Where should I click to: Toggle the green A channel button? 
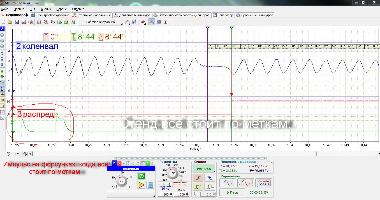tap(148, 163)
